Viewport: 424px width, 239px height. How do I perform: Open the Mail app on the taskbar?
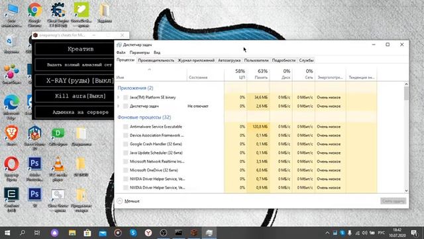pyautogui.click(x=103, y=233)
